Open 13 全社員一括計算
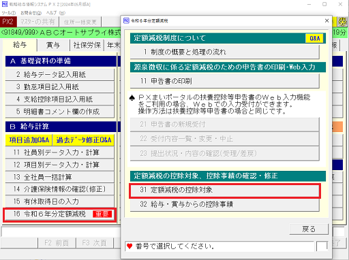 pos(59,177)
